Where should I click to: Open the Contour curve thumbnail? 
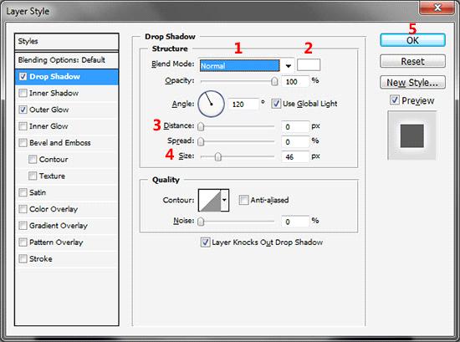[x=209, y=201]
